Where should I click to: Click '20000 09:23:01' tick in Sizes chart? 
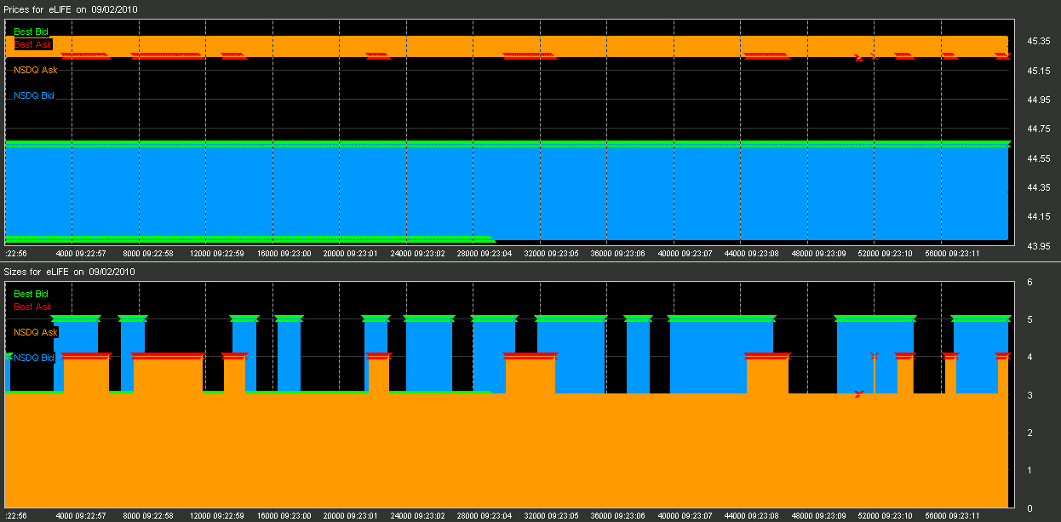click(x=351, y=516)
